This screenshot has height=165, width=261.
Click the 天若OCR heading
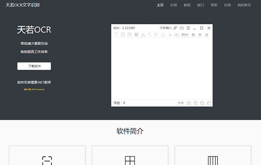tap(34, 30)
